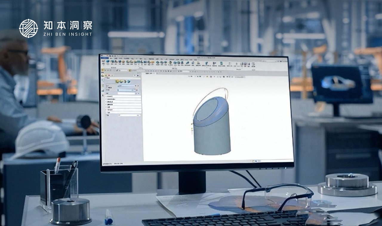Click the gray cylinder model in the viewport
The height and width of the screenshot is (226, 382).
click(212, 137)
